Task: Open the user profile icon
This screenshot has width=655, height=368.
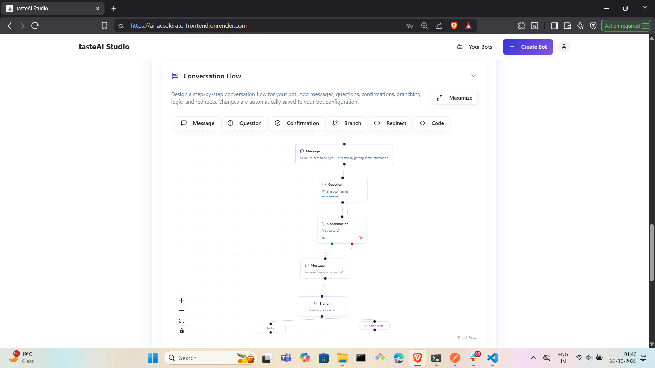Action: click(x=564, y=47)
